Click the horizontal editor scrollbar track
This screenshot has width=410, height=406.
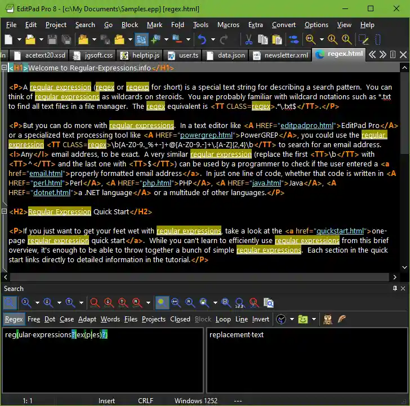[x=199, y=277]
